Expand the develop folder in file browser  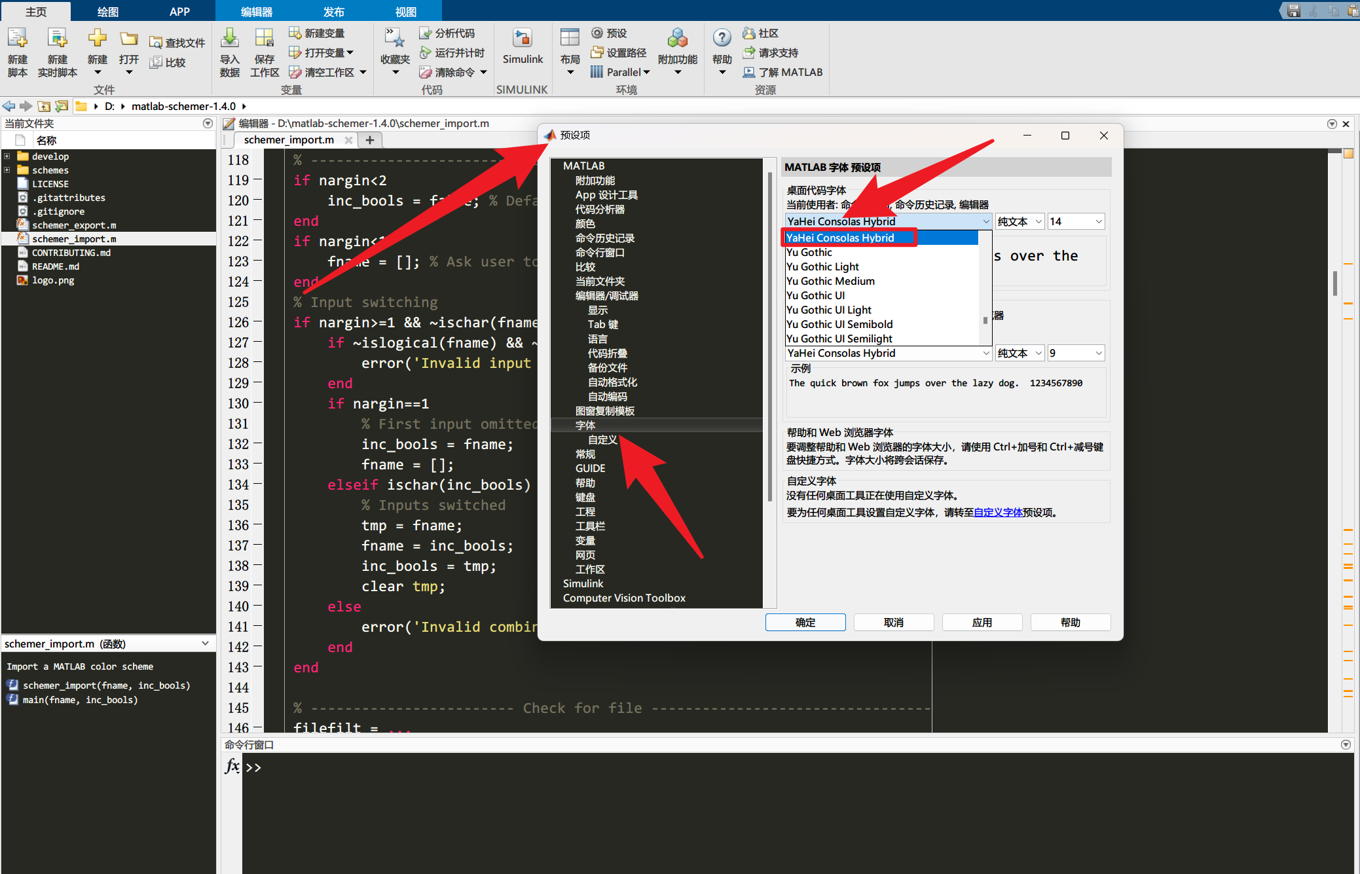(x=7, y=156)
